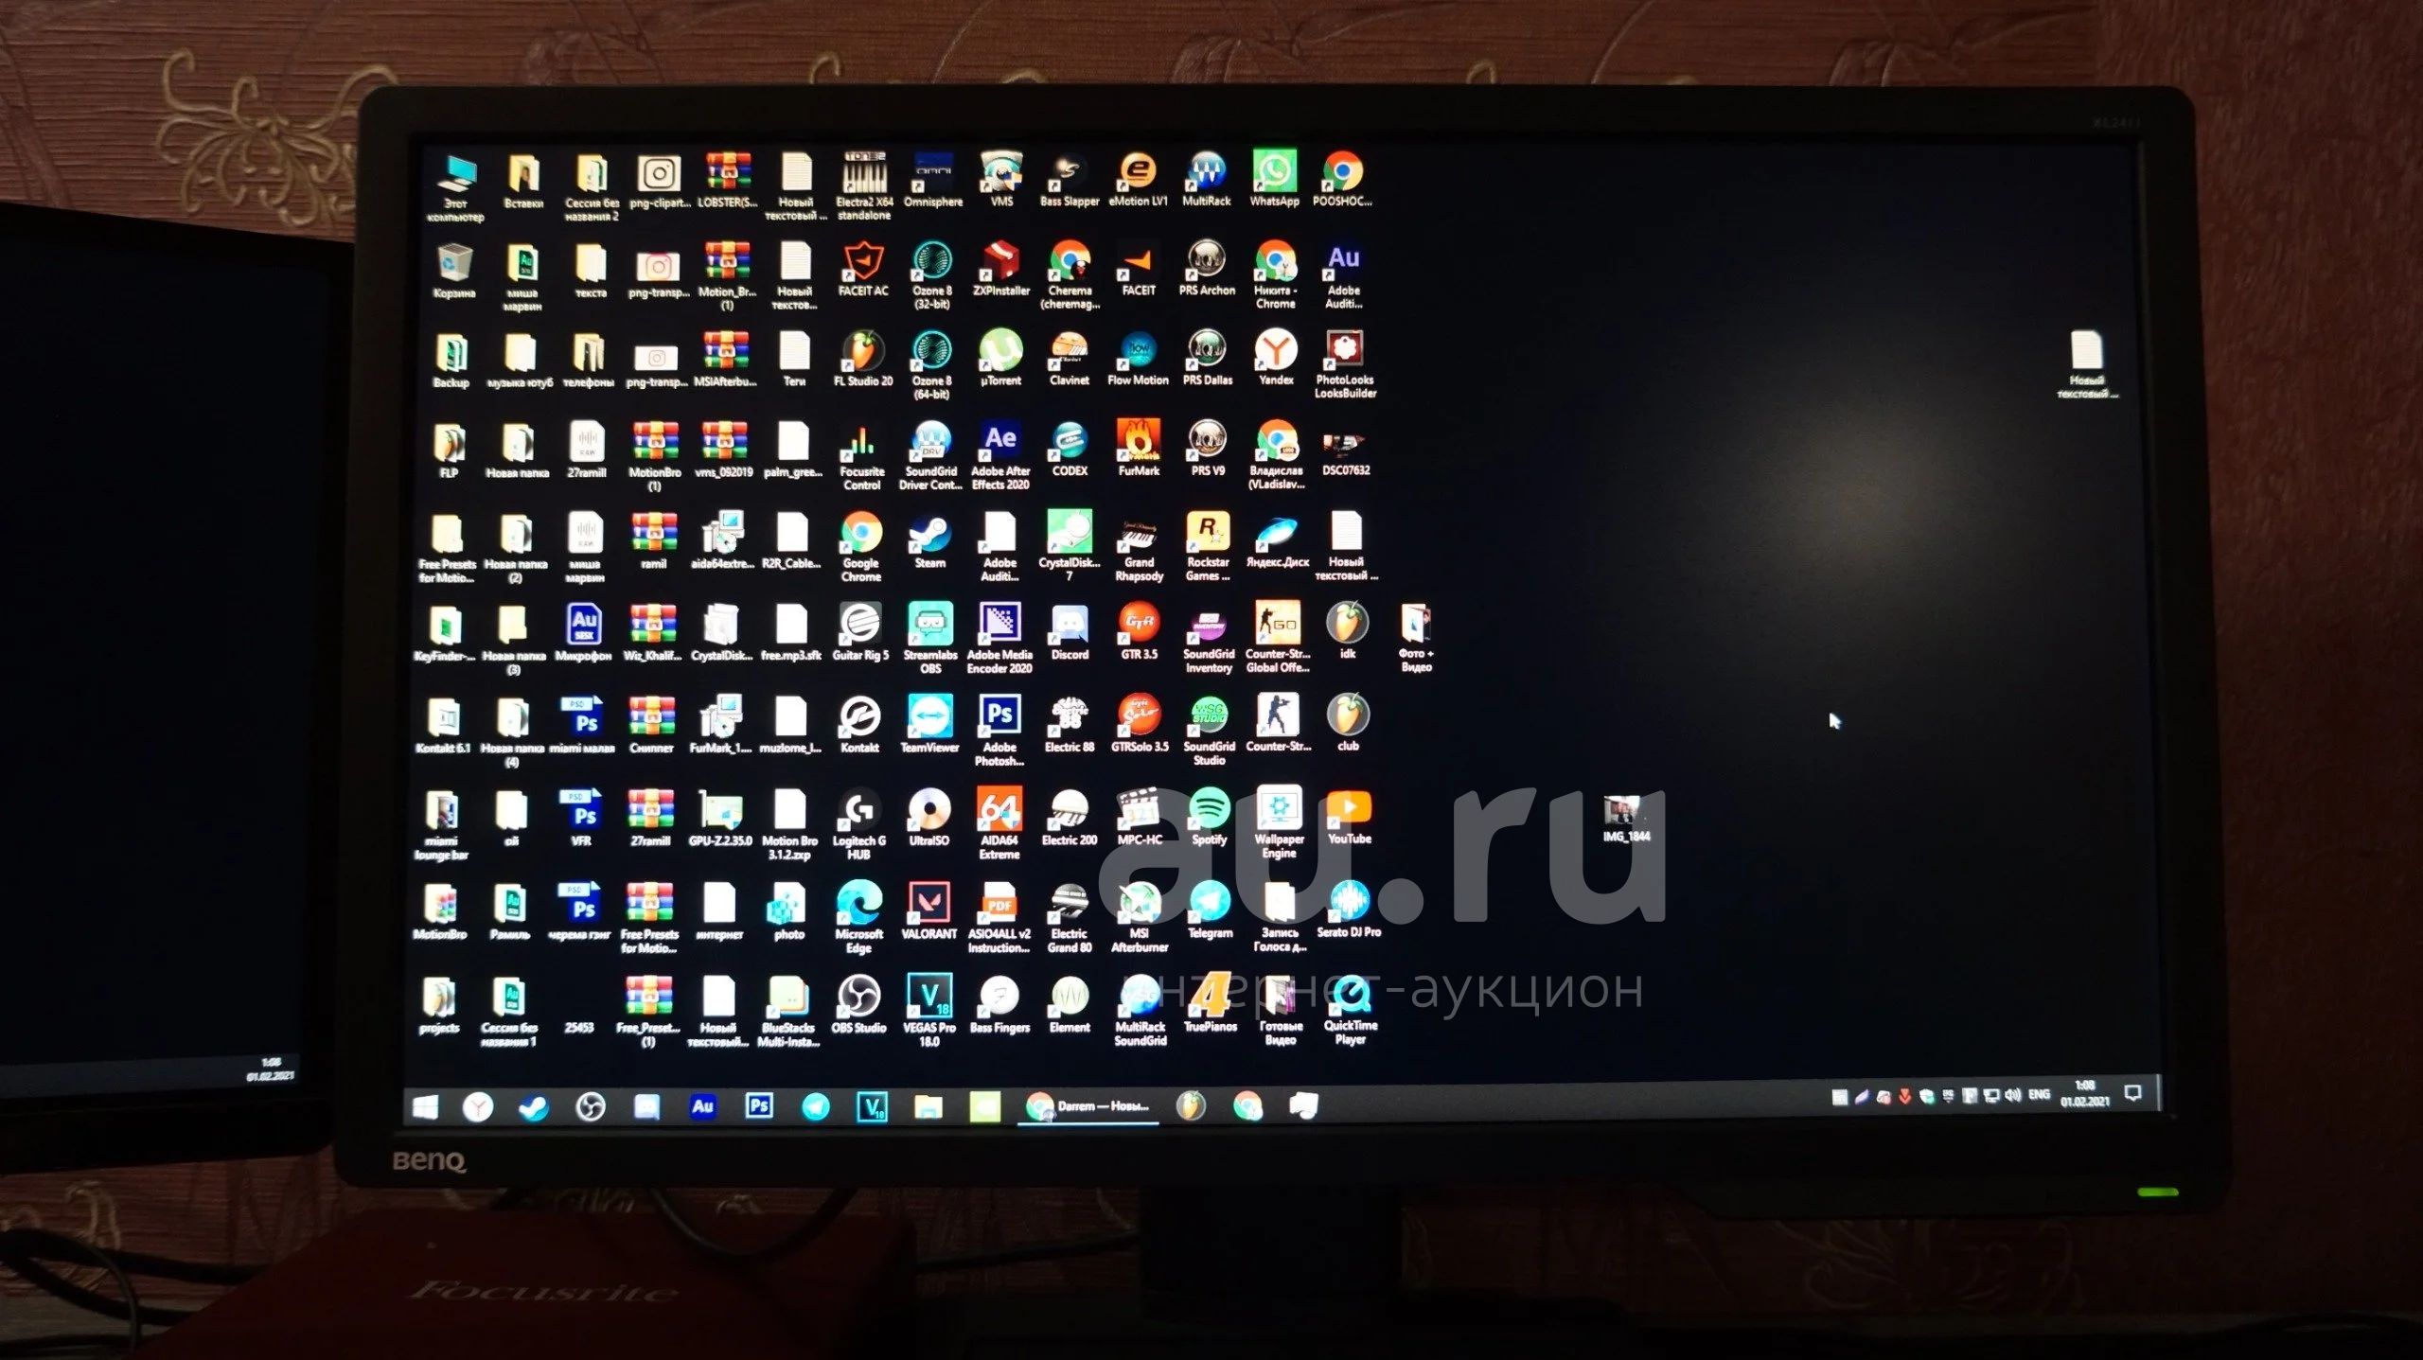The height and width of the screenshot is (1360, 2423).
Task: Open the Bass Slapper shortcut
Action: click(1070, 179)
